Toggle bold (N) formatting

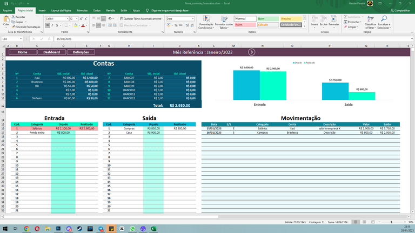(x=48, y=25)
